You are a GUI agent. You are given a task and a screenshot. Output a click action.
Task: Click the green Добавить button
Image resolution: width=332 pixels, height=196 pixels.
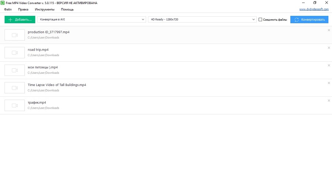(x=20, y=20)
